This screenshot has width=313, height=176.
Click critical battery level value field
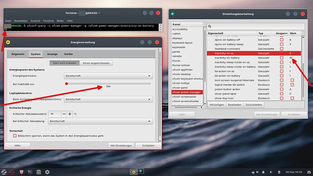coord(55,114)
